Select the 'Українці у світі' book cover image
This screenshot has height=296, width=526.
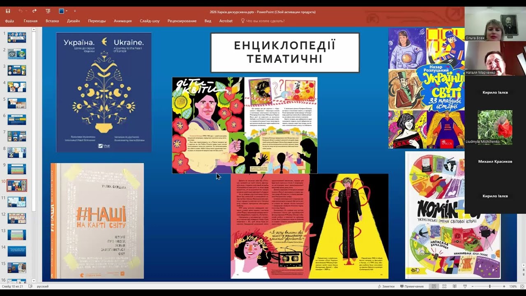(x=427, y=88)
